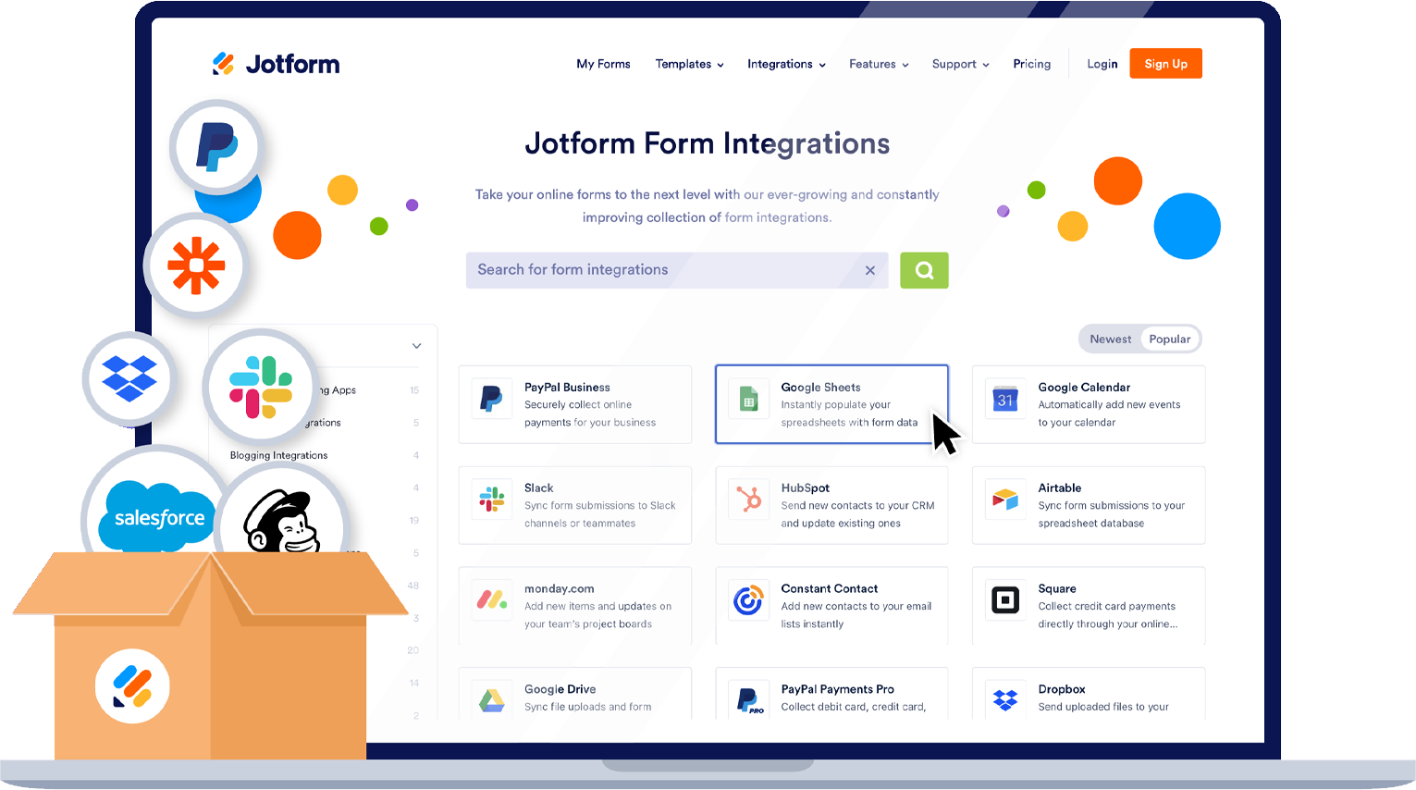Viewport: 1416px width, 790px height.
Task: Click the Jotform Form Integrations heading
Action: [x=708, y=143]
